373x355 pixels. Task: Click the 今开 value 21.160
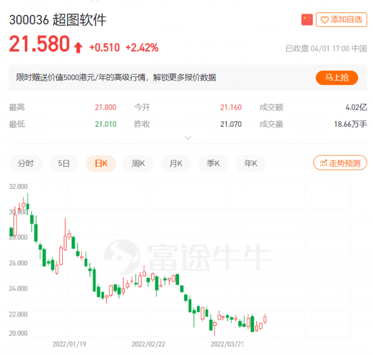coord(231,108)
